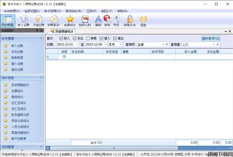The image size is (233, 157).
Task: Toggle the 借入 display checkbox
Action: click(101, 38)
